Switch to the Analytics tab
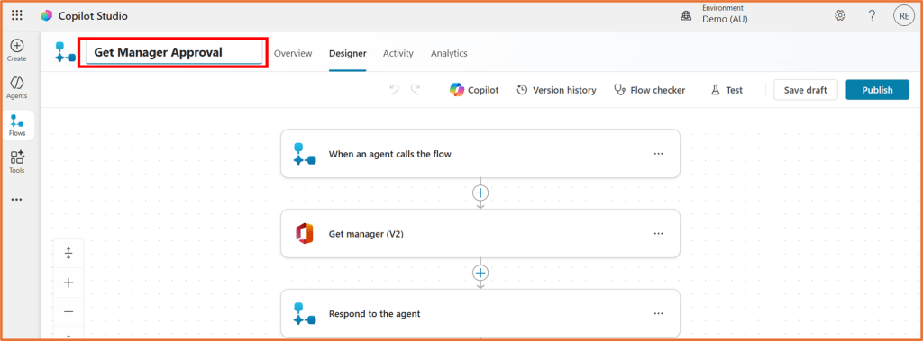Image resolution: width=923 pixels, height=341 pixels. pyautogui.click(x=449, y=53)
